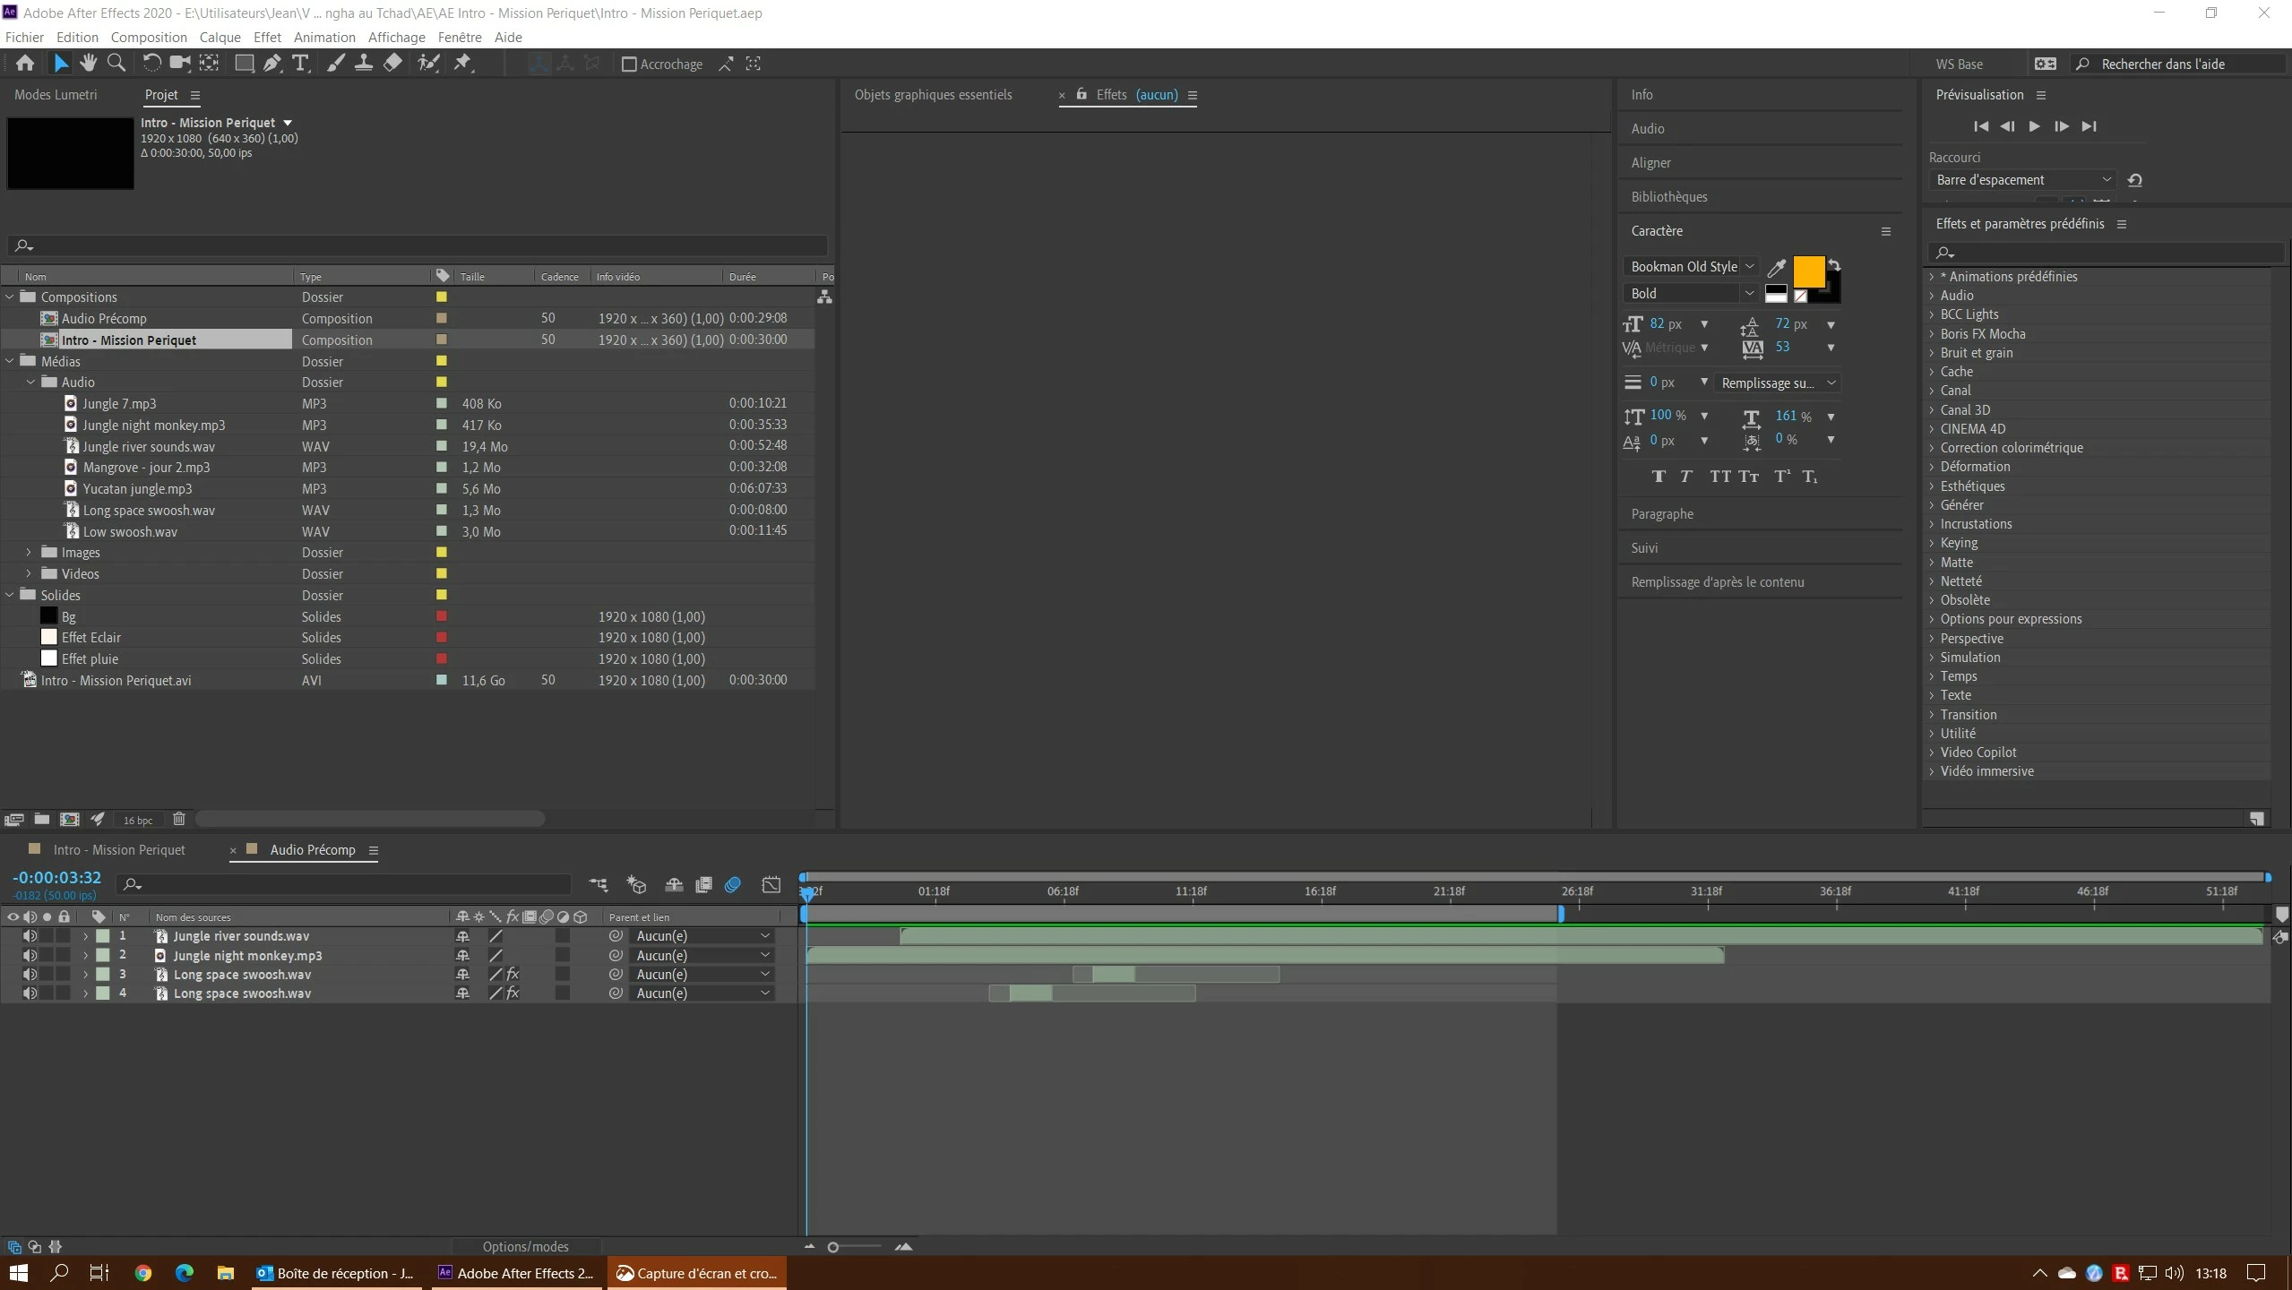The width and height of the screenshot is (2292, 1290).
Task: Click the Options/modes button
Action: pos(525,1247)
